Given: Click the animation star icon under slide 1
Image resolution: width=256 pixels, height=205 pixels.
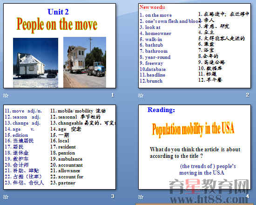Looking at the screenshot, I should point(6,95).
